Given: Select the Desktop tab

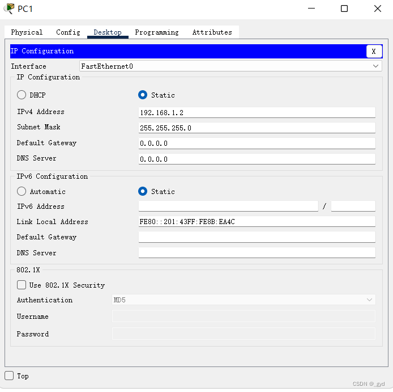Looking at the screenshot, I should (108, 32).
